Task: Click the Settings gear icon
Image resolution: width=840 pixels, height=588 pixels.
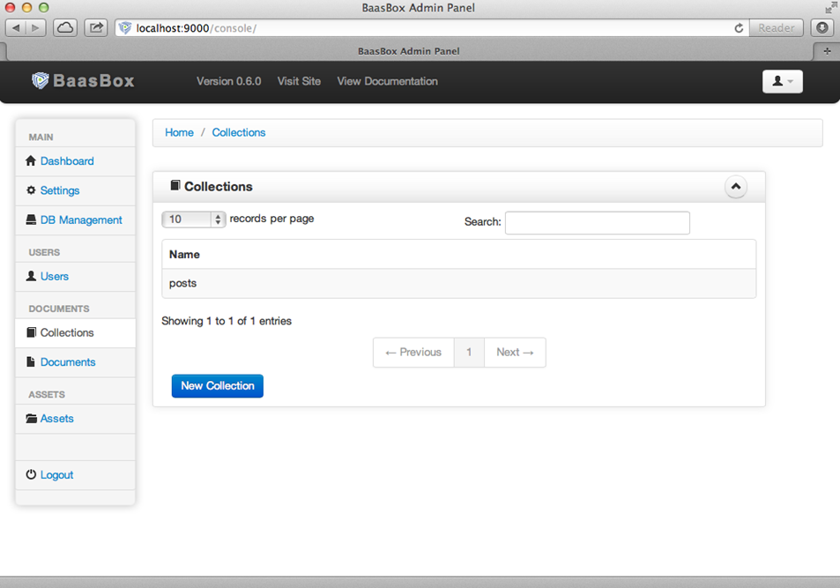Action: 31,190
